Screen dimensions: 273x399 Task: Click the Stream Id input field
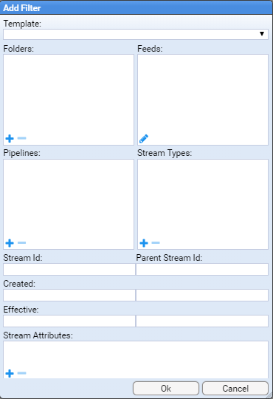(69, 269)
